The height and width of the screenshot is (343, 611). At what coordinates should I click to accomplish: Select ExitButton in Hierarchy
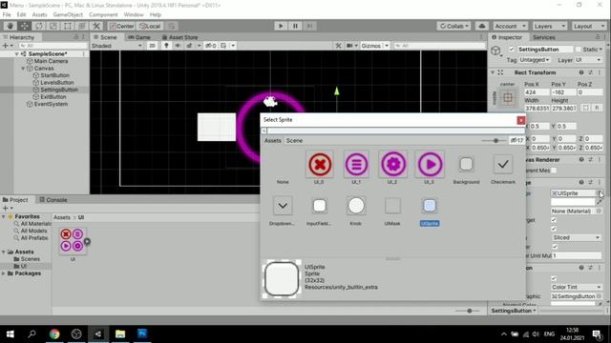pos(53,97)
